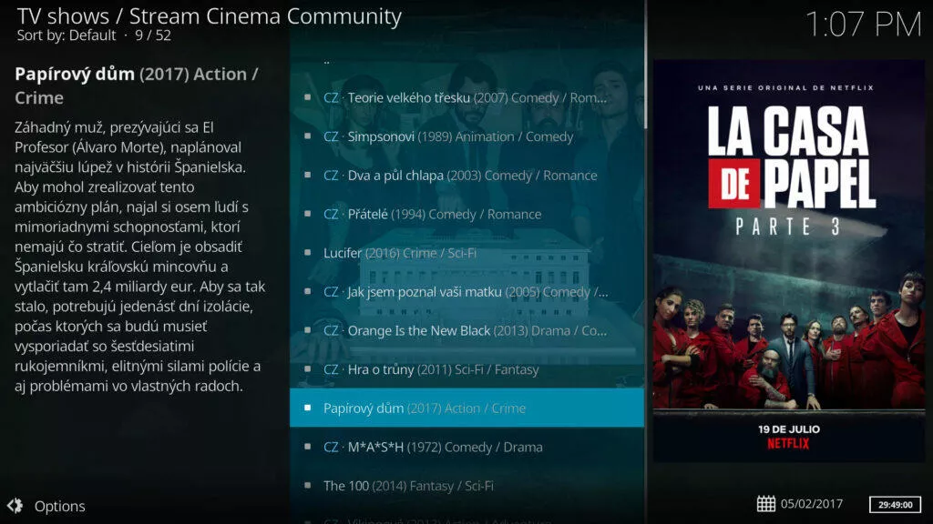Click the bullet icon beside The 100

coord(308,486)
